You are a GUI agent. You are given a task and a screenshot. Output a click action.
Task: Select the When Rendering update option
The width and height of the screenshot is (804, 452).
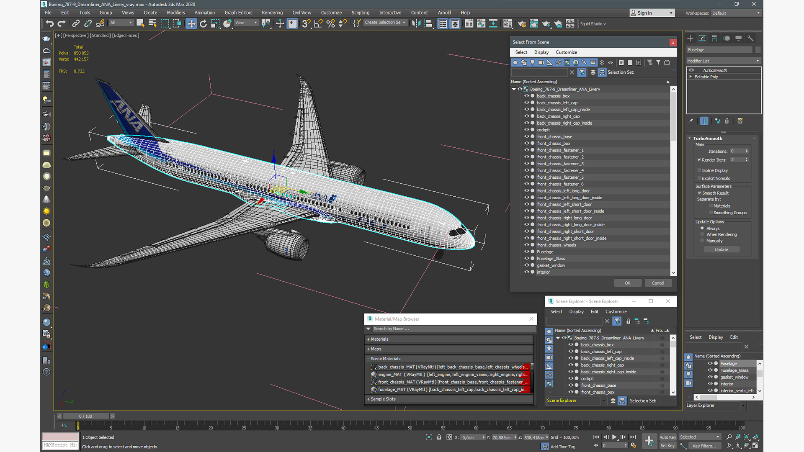point(702,234)
